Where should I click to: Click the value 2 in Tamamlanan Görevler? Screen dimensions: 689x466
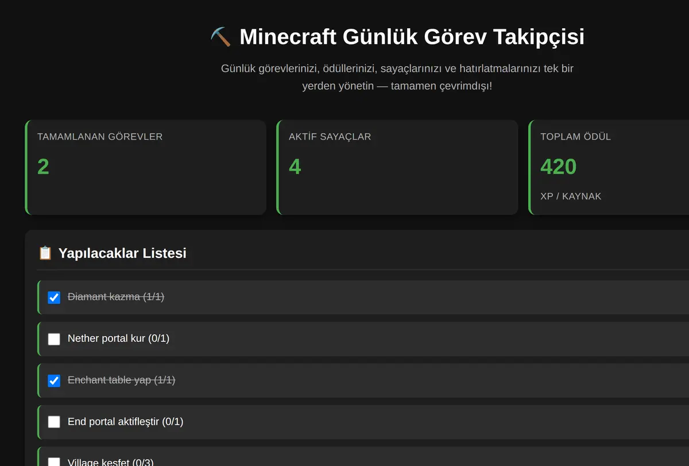(43, 167)
